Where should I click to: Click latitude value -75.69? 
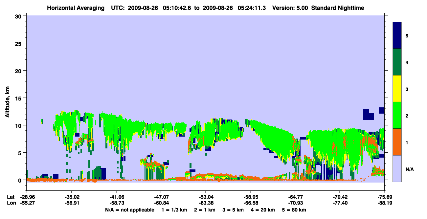pyautogui.click(x=384, y=197)
